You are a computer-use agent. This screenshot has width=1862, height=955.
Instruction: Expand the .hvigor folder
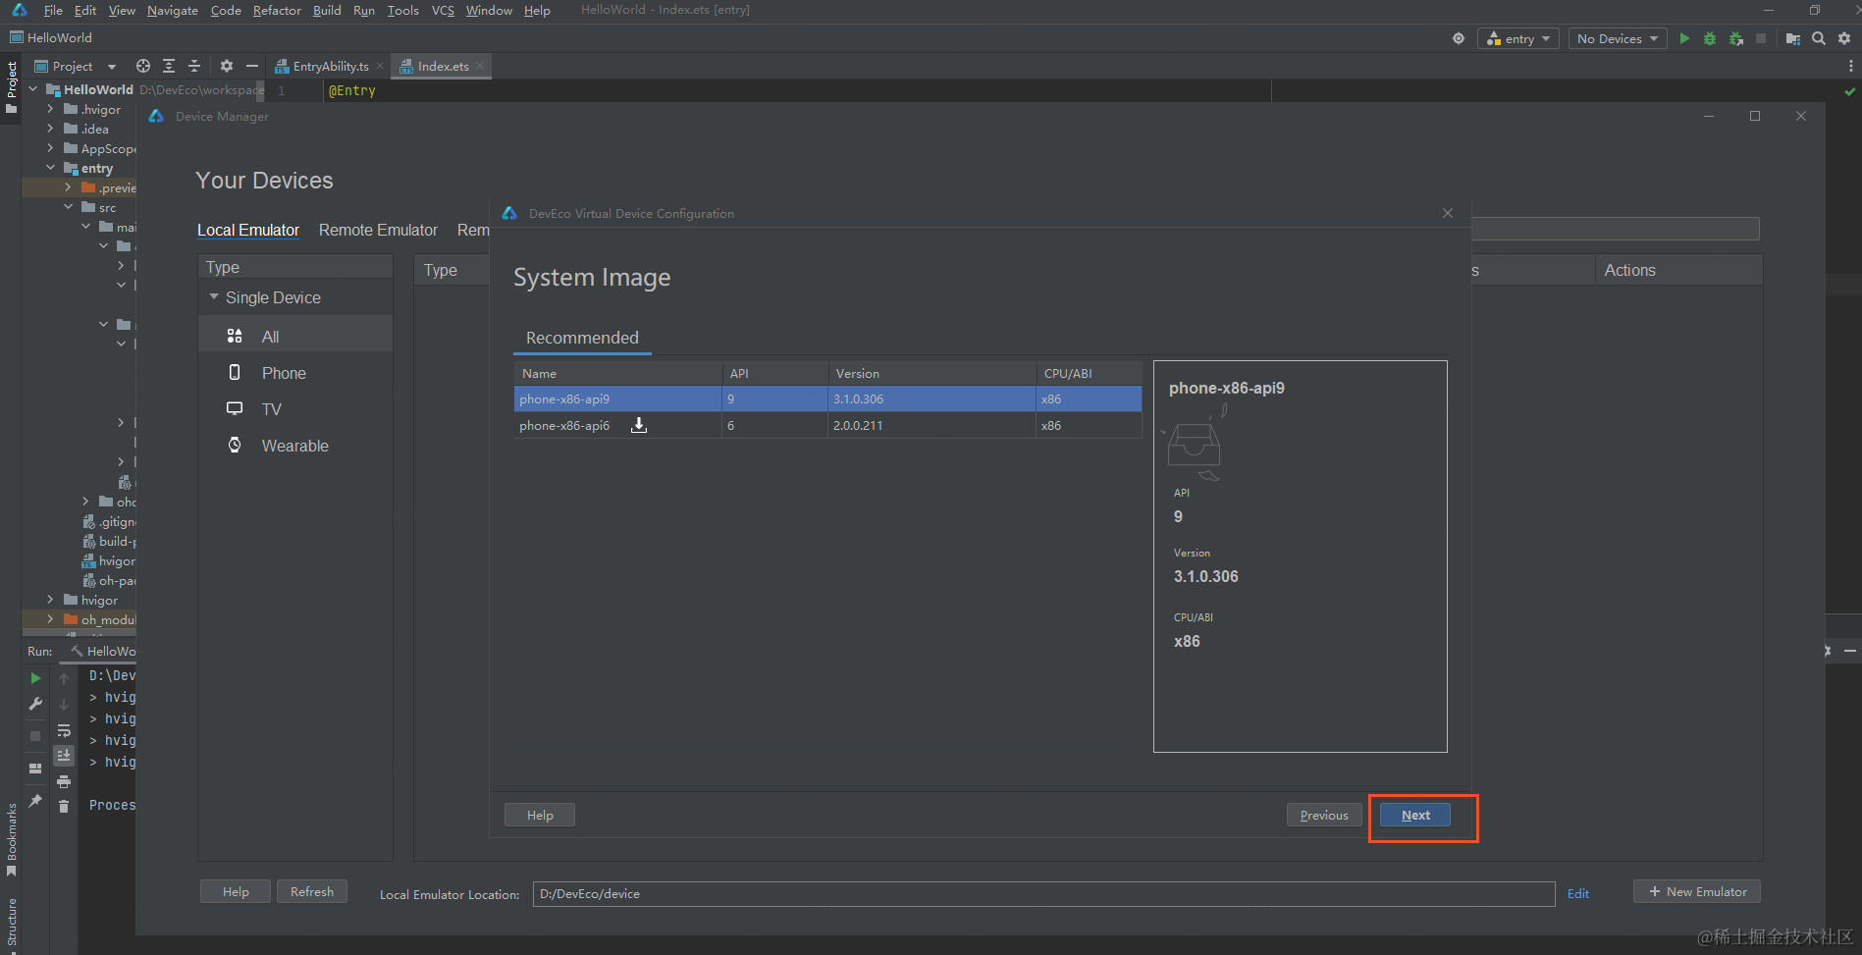tap(50, 109)
